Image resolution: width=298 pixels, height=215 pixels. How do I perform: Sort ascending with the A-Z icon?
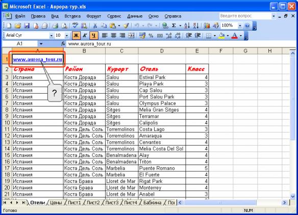coord(187,25)
